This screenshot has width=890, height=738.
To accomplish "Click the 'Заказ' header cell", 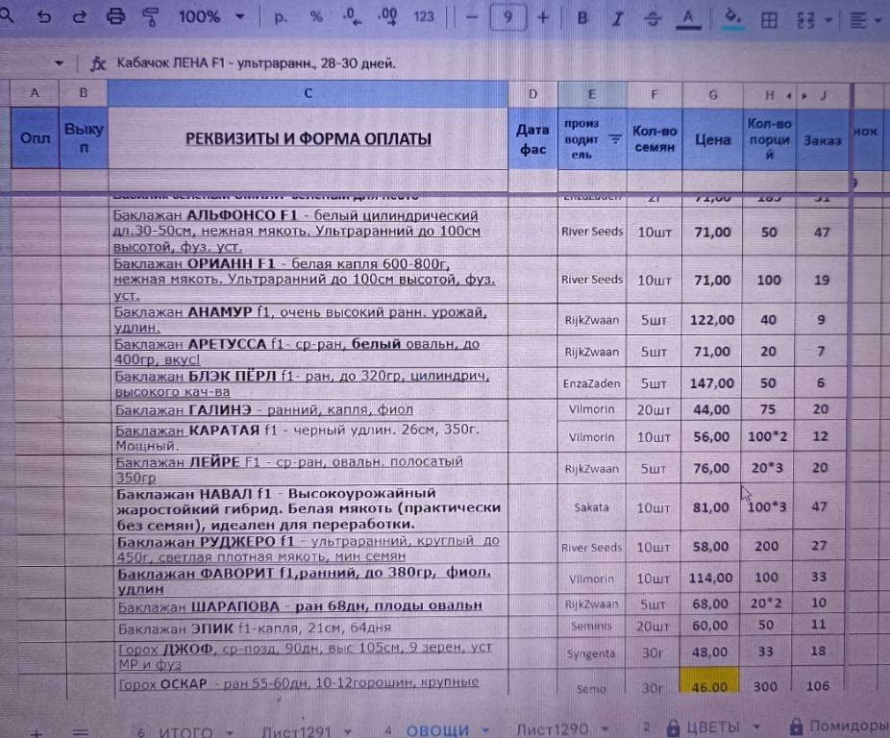I will (x=823, y=140).
